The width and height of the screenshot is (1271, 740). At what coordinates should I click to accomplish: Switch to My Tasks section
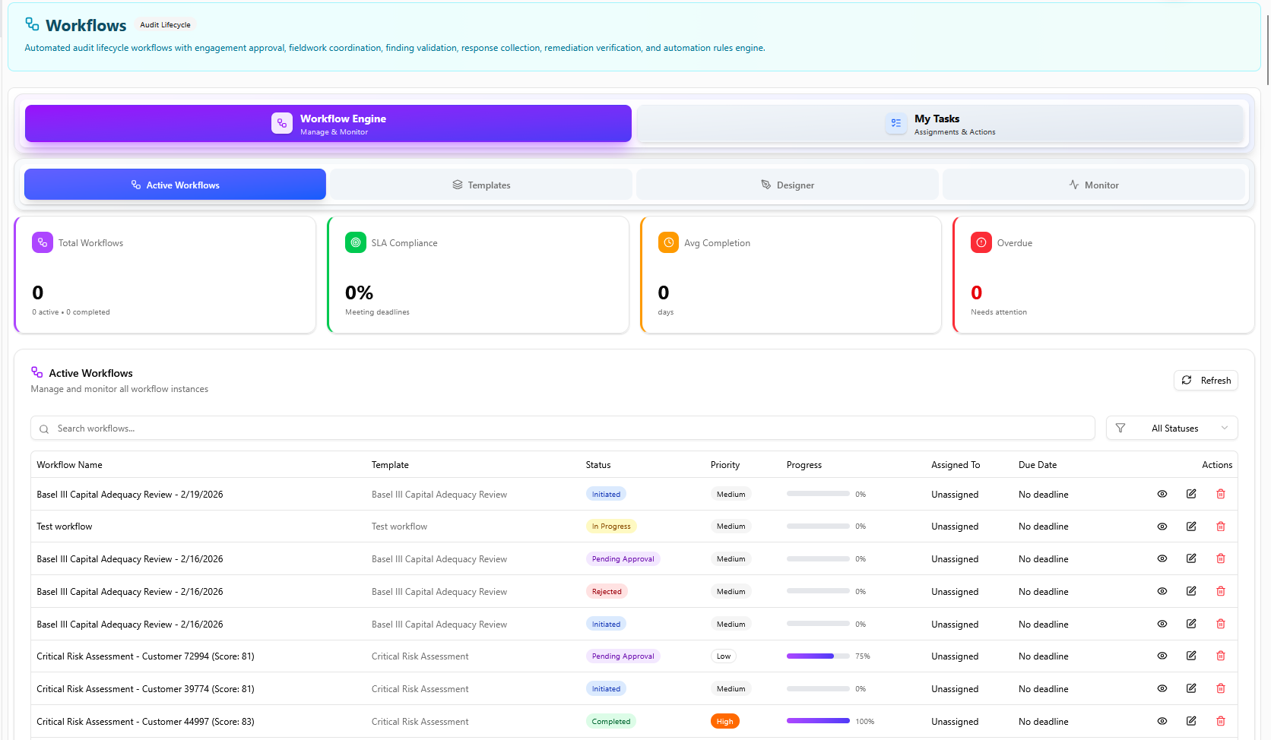pos(940,124)
